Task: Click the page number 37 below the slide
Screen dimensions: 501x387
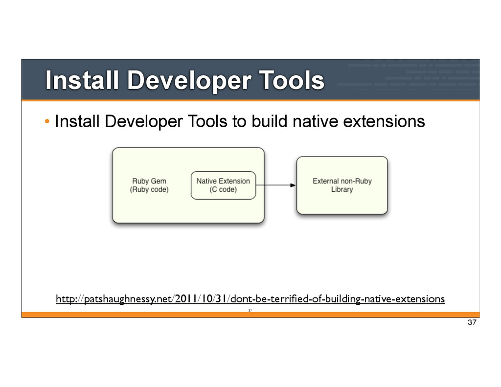Action: tap(472, 322)
